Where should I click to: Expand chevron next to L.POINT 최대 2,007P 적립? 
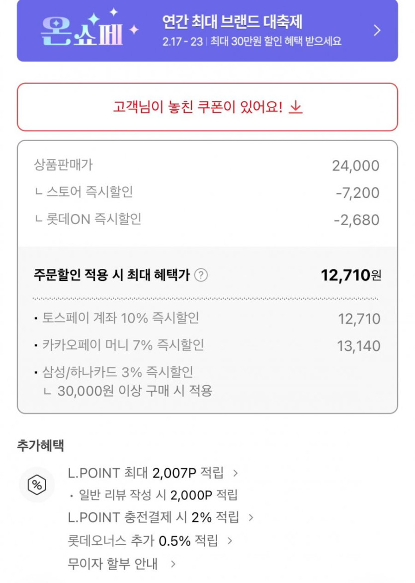pyautogui.click(x=236, y=473)
